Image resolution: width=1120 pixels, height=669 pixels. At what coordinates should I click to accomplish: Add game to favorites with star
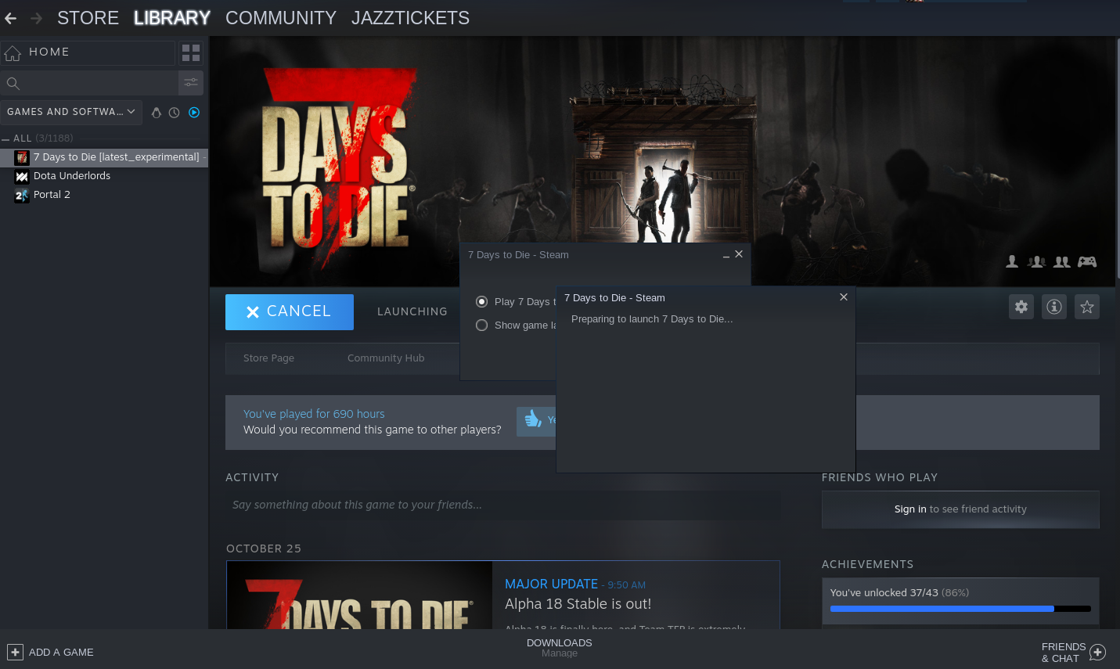1087,307
